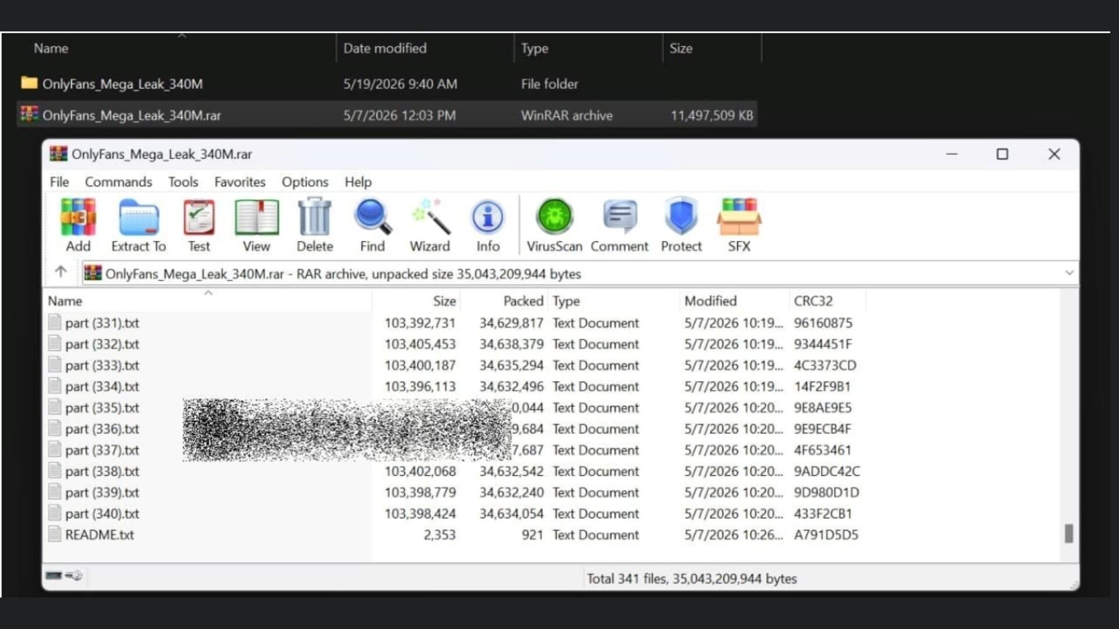The height and width of the screenshot is (629, 1119).
Task: Click the archive path address field
Action: point(579,273)
